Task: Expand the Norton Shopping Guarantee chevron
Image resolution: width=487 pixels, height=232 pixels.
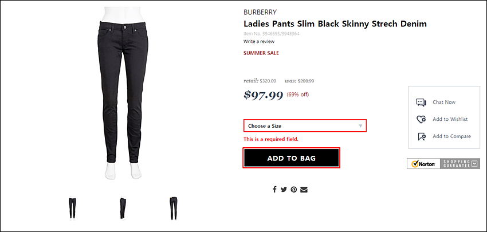Action: (474, 163)
